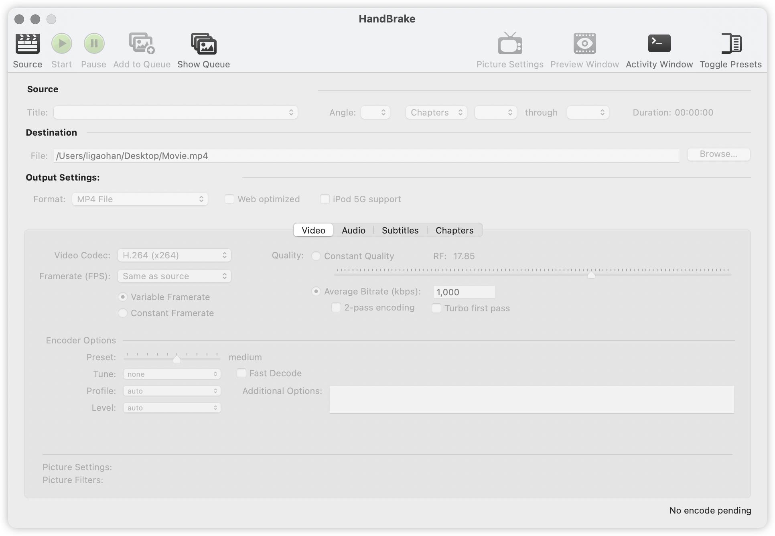Switch to the Subtitles tab
The image size is (775, 536).
pyautogui.click(x=400, y=230)
